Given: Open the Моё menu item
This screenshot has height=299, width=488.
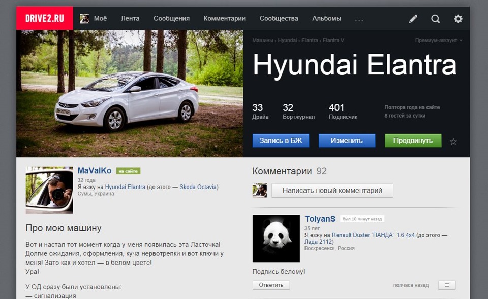Looking at the screenshot, I should (x=100, y=18).
